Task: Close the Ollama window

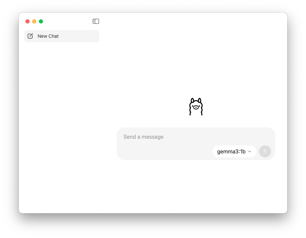Action: pos(28,21)
